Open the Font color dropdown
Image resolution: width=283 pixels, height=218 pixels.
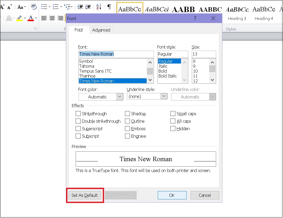[x=101, y=97]
